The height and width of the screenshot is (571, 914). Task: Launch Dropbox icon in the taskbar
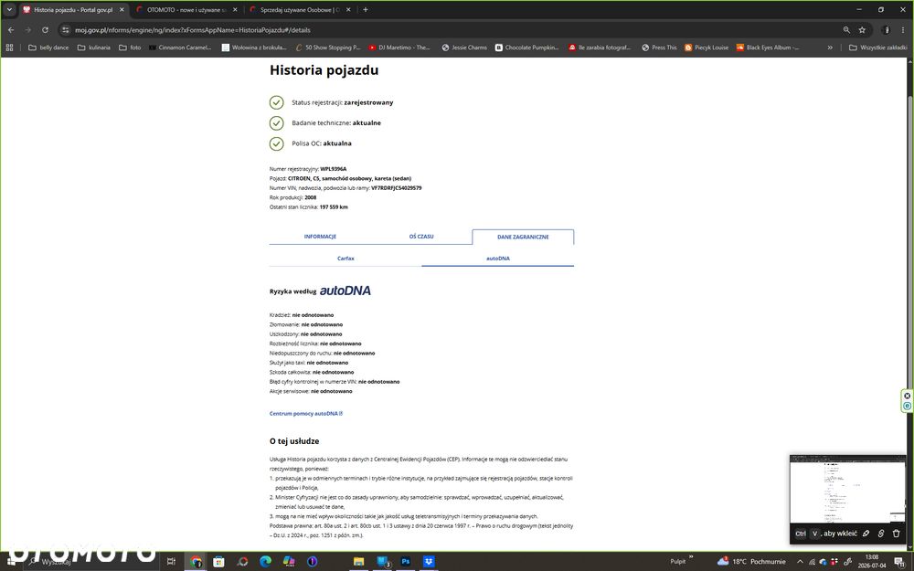(429, 561)
